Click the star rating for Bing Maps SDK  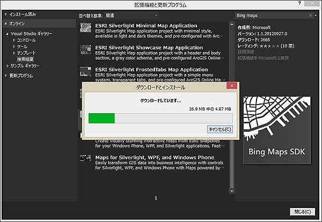coord(269,46)
